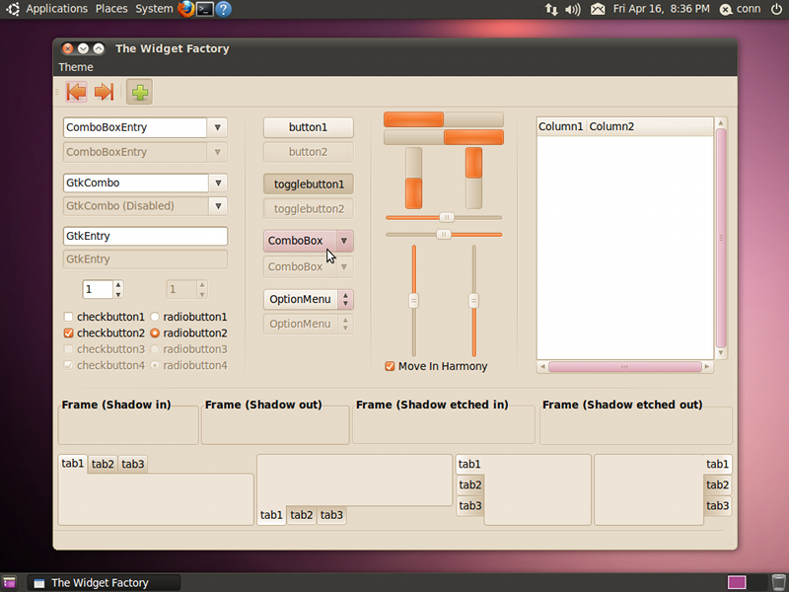The width and height of the screenshot is (789, 592).
Task: Open the Theme menu
Action: pyautogui.click(x=76, y=67)
